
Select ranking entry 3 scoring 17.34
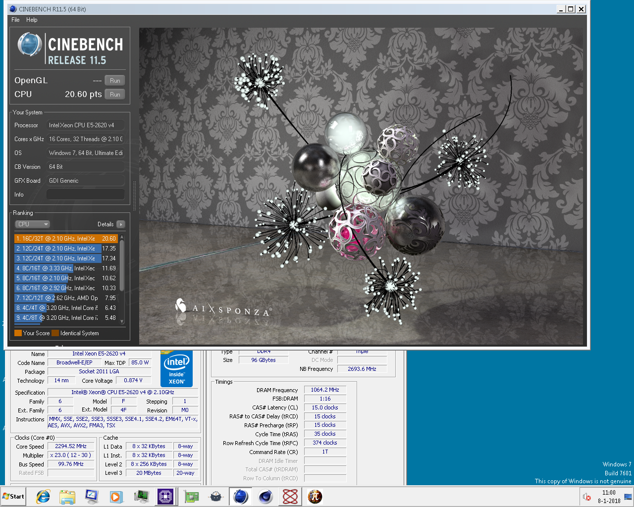[66, 258]
